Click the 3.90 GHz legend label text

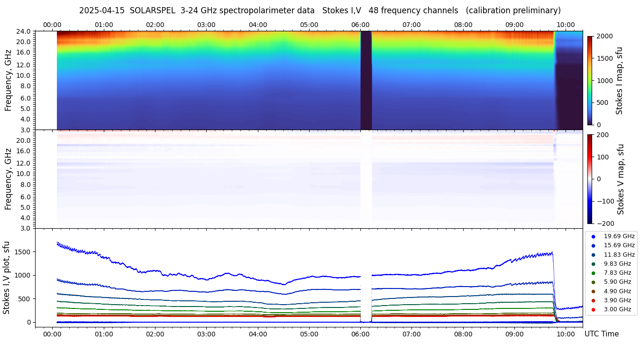[617, 300]
